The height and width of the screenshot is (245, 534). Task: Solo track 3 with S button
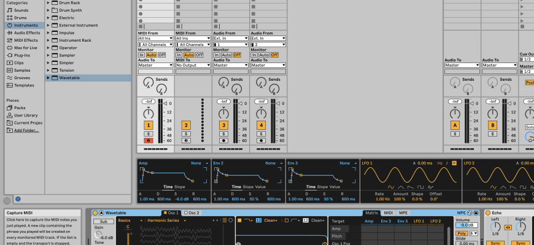point(223,133)
